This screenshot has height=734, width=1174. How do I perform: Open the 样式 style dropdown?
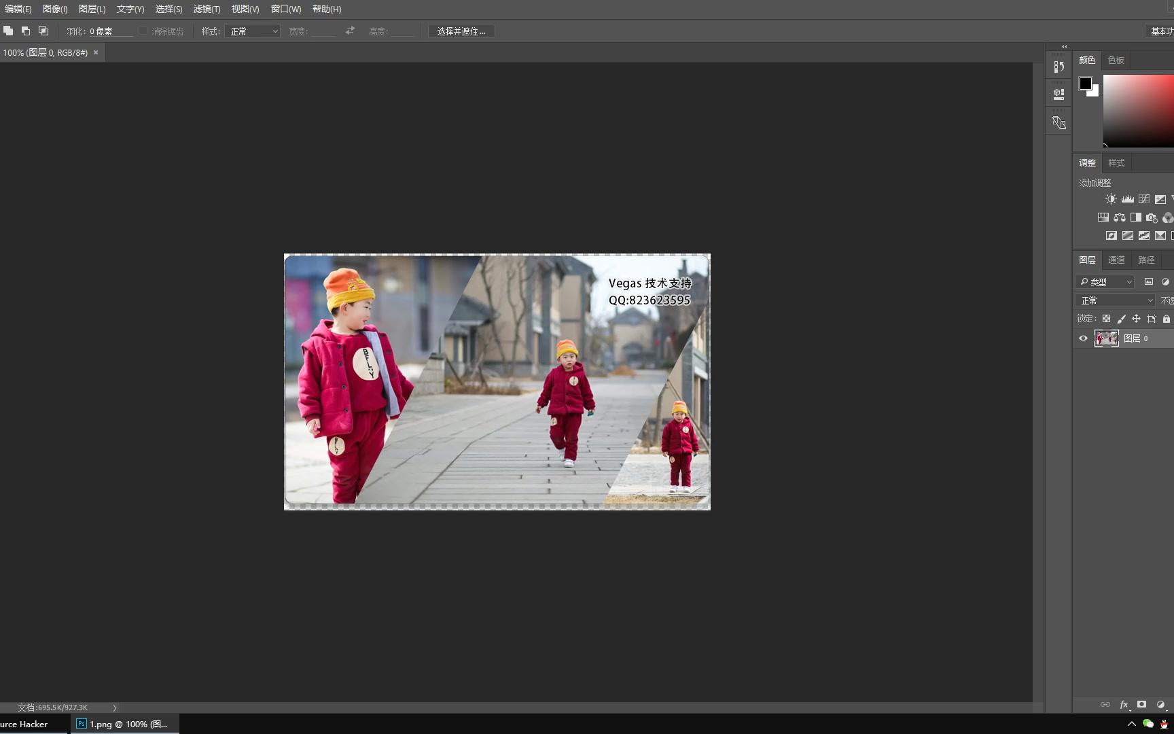coord(253,31)
